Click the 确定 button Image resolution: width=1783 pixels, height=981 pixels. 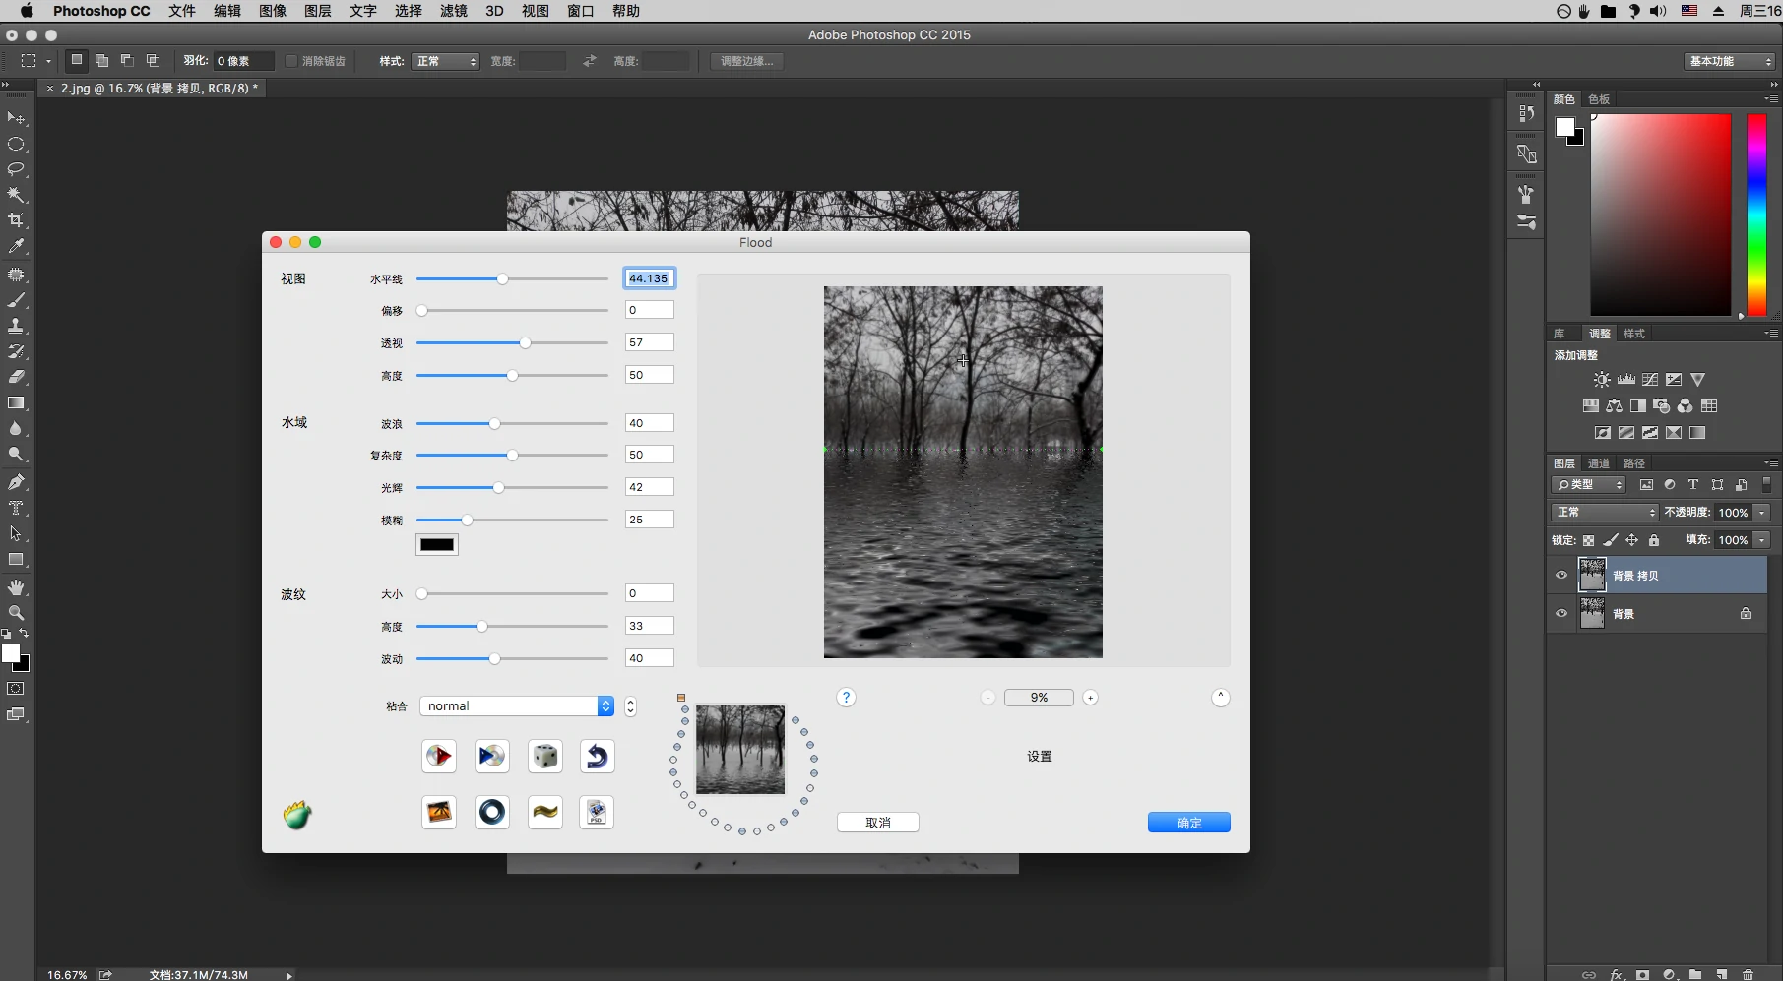pyautogui.click(x=1188, y=823)
